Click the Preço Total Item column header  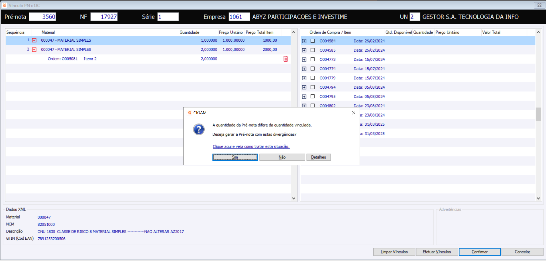coord(263,32)
